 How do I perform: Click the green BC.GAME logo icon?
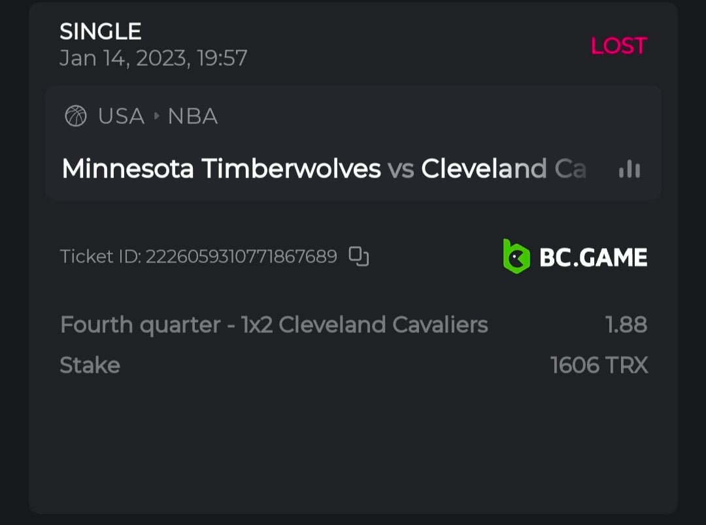click(515, 256)
